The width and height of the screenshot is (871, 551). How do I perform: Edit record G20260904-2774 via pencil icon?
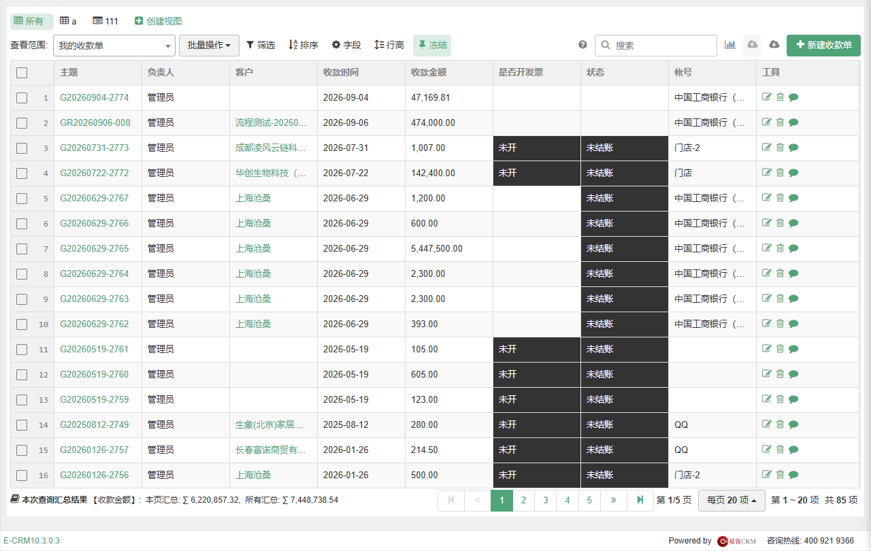tap(767, 97)
